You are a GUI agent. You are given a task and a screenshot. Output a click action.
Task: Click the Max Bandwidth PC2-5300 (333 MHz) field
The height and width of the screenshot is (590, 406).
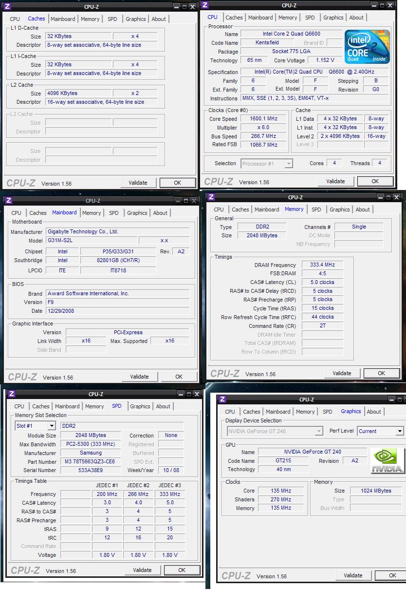[x=91, y=444]
